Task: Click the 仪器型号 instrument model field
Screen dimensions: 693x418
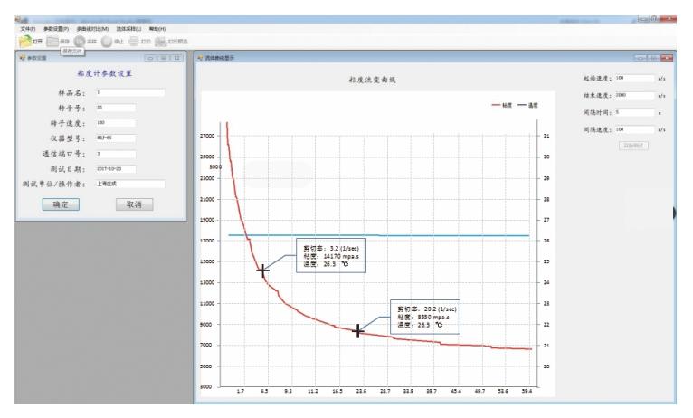Action: click(x=116, y=138)
